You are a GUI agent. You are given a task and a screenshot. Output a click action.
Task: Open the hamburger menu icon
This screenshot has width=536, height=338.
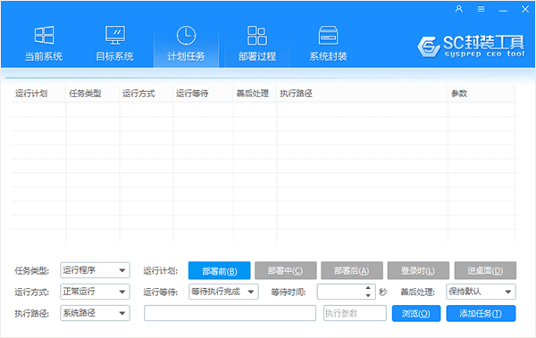[x=481, y=9]
